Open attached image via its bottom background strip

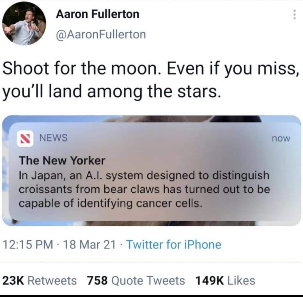(168, 224)
